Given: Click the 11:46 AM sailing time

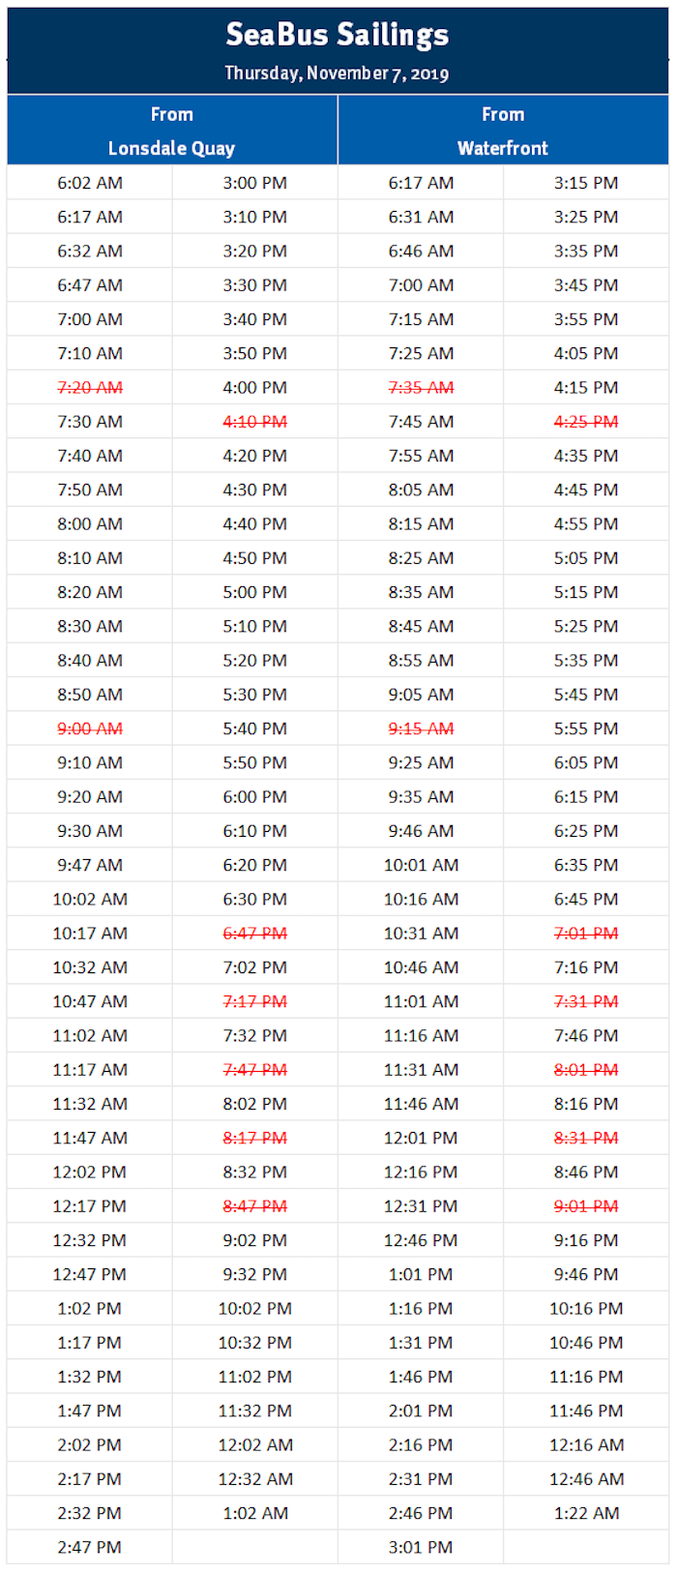Looking at the screenshot, I should 421,1104.
